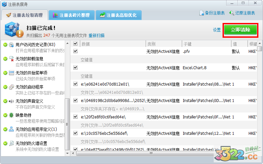
Task: Click the category list scroll-up arrow
Action: [x=67, y=43]
